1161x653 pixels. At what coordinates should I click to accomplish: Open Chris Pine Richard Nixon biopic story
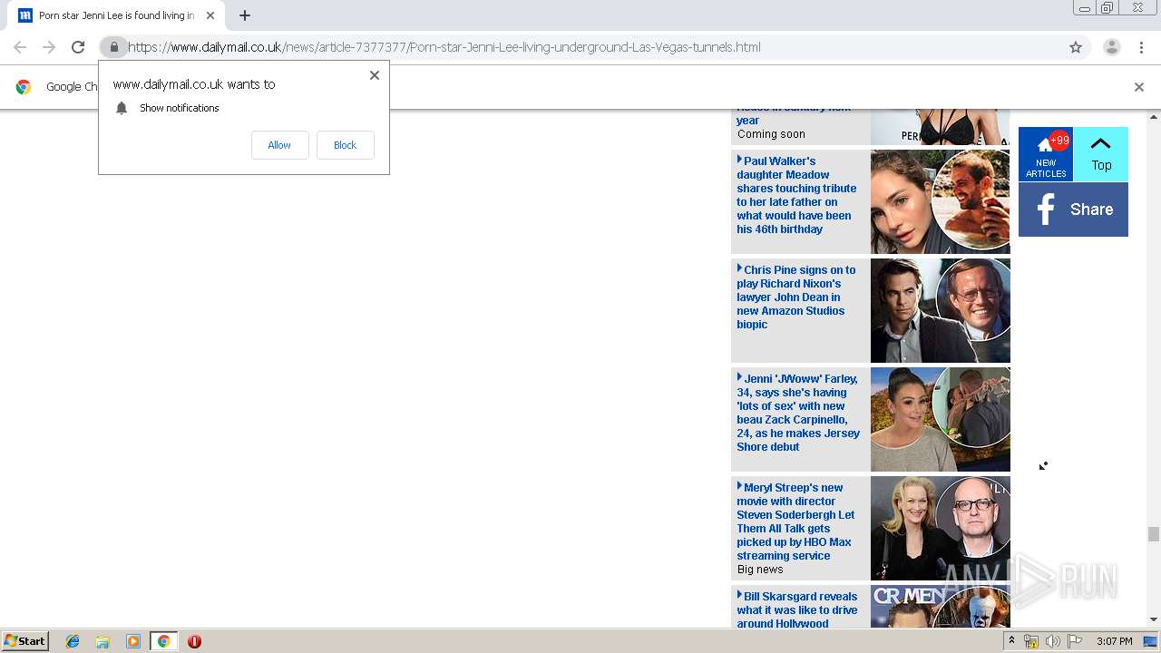[796, 297]
